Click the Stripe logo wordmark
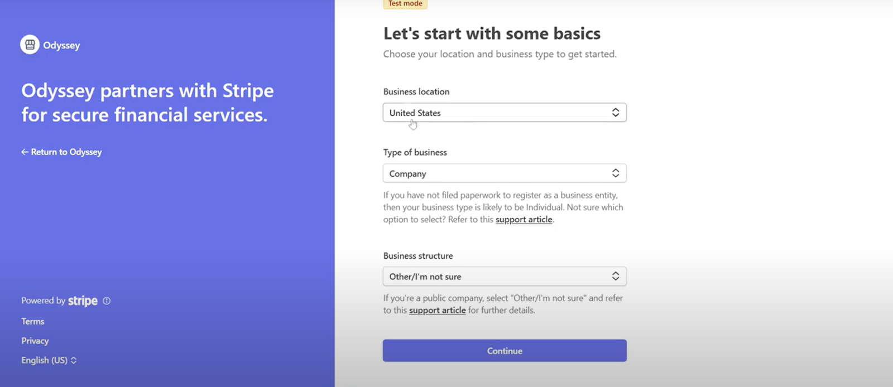The width and height of the screenshot is (893, 387). (83, 301)
